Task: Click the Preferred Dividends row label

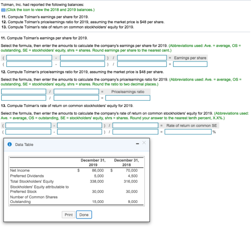Action: click(27, 176)
